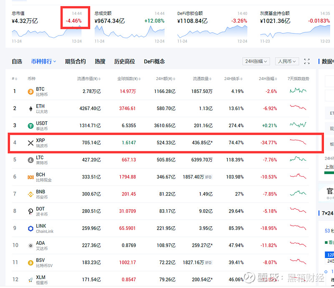
Task: Sort by 流通数量 column header
Action: click(202, 79)
